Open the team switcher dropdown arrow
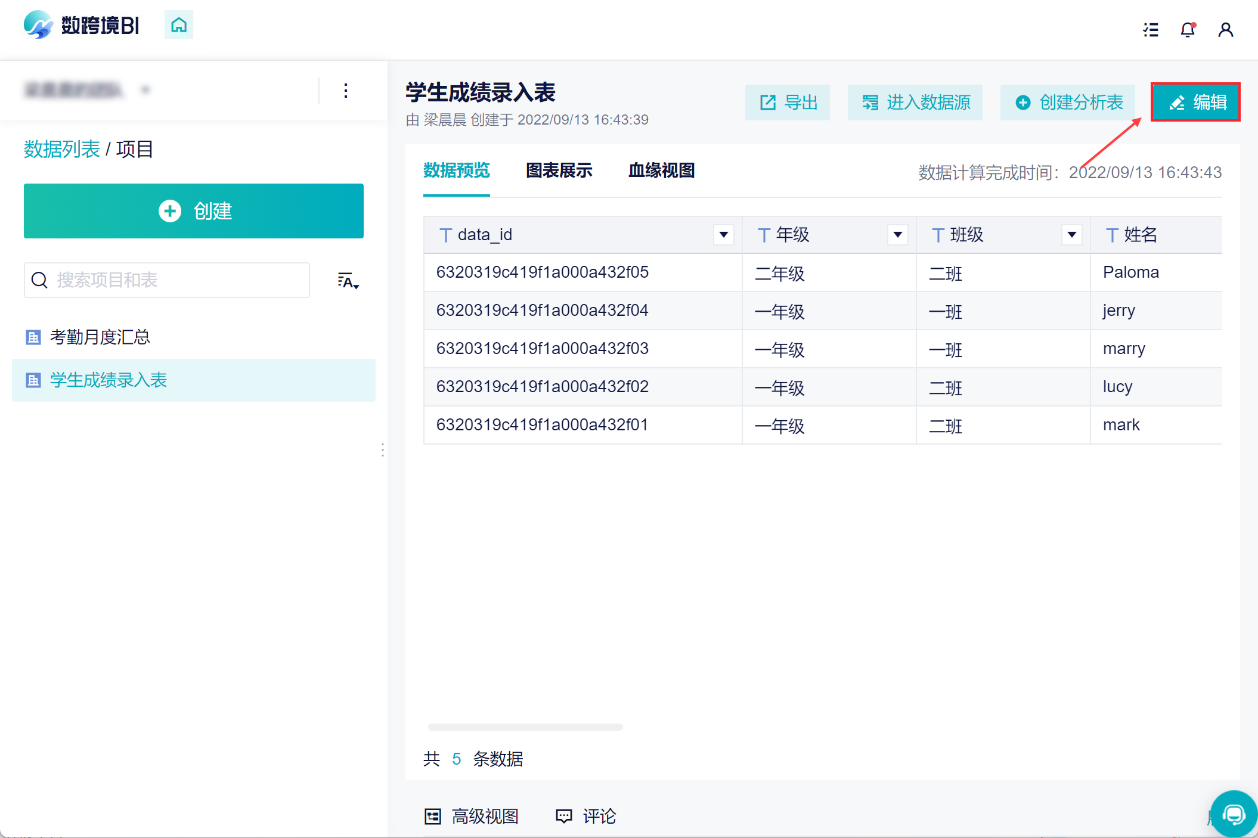The height and width of the screenshot is (838, 1258). point(145,91)
